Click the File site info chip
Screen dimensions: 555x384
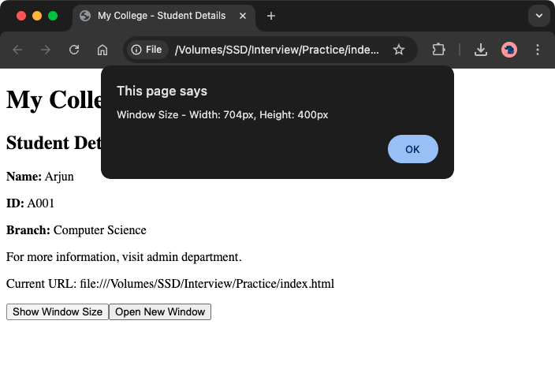pos(147,50)
